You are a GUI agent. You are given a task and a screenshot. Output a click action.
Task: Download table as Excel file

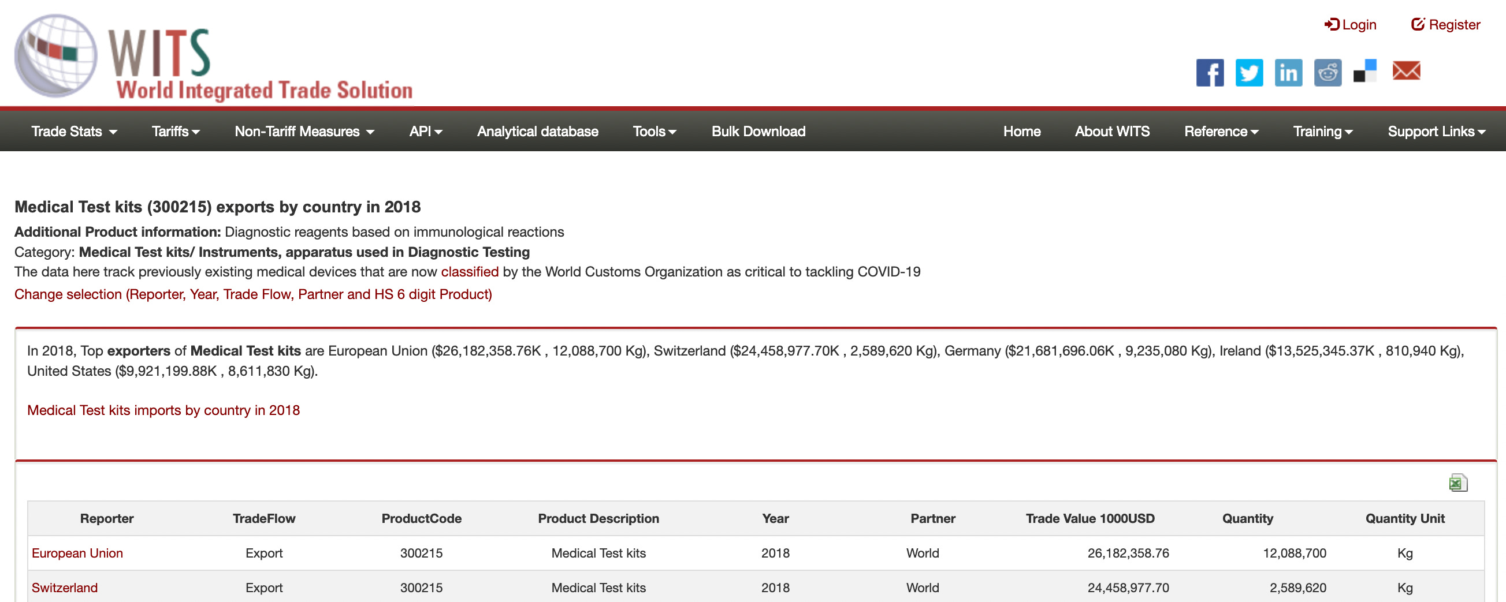pyautogui.click(x=1458, y=483)
